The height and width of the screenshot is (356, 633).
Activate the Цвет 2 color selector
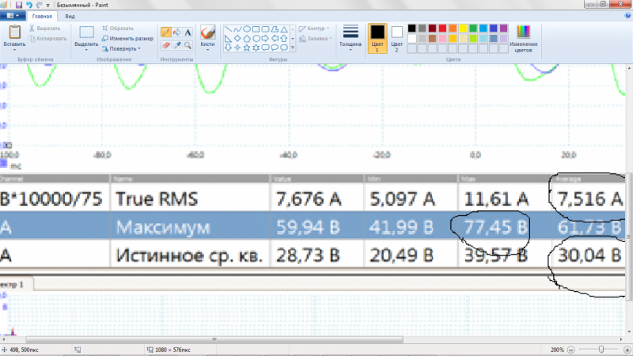(397, 37)
